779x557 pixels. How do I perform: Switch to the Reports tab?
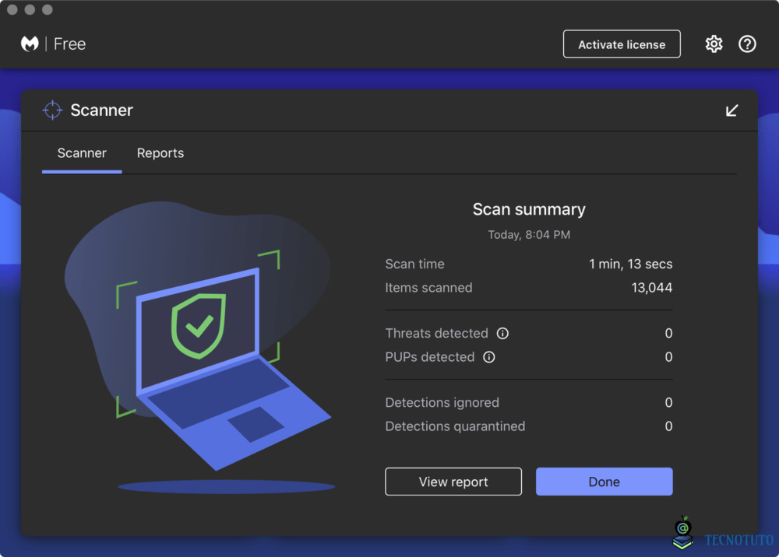point(160,153)
